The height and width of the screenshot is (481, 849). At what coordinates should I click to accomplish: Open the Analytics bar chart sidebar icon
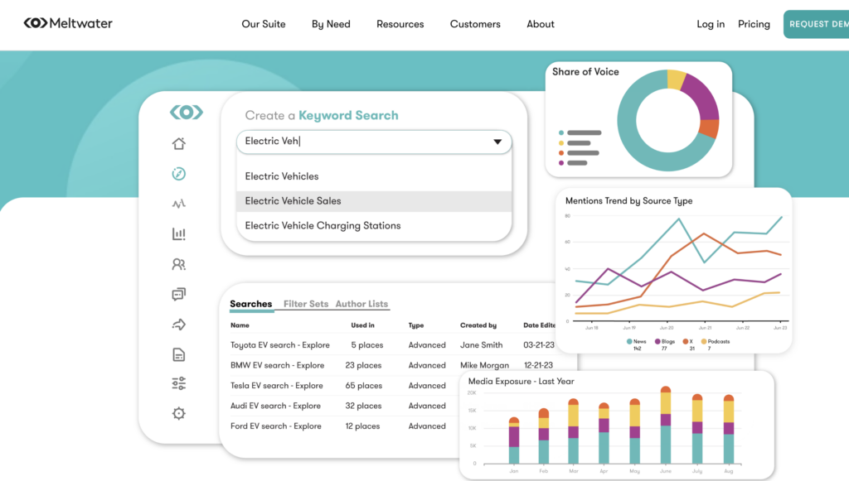click(179, 233)
